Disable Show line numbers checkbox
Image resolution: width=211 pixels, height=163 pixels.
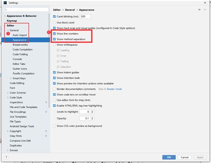click(54, 34)
